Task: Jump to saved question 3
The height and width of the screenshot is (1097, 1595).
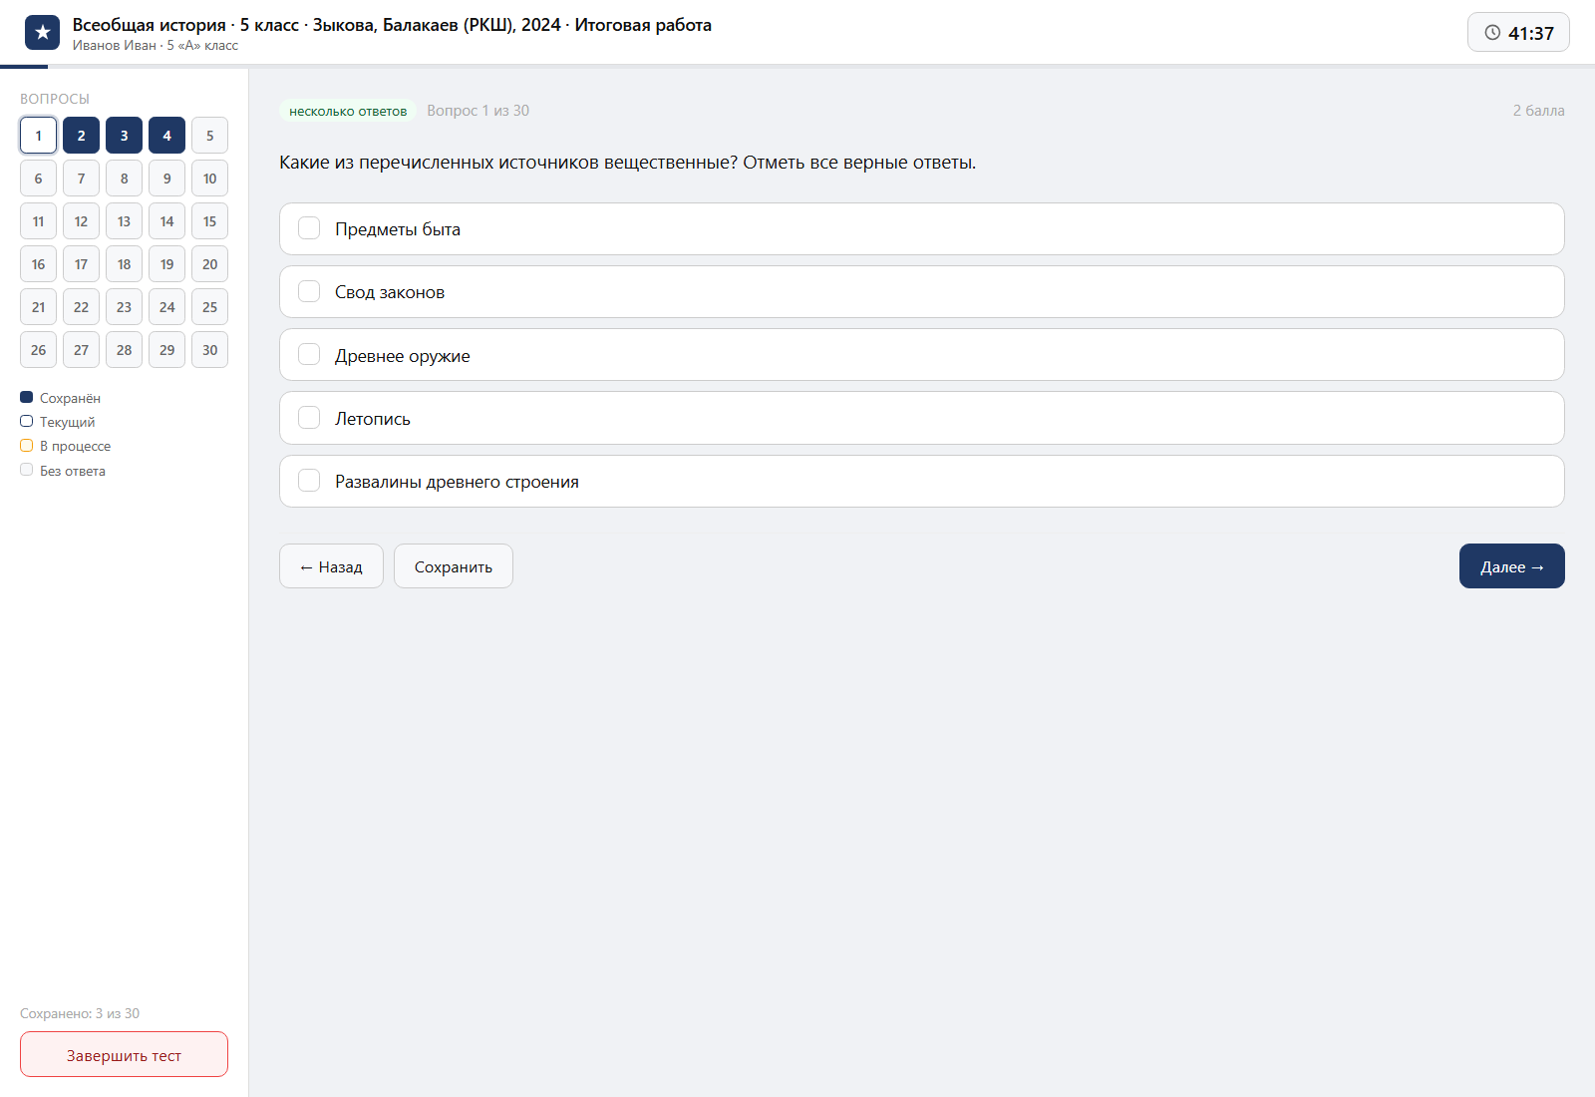Action: (x=124, y=136)
